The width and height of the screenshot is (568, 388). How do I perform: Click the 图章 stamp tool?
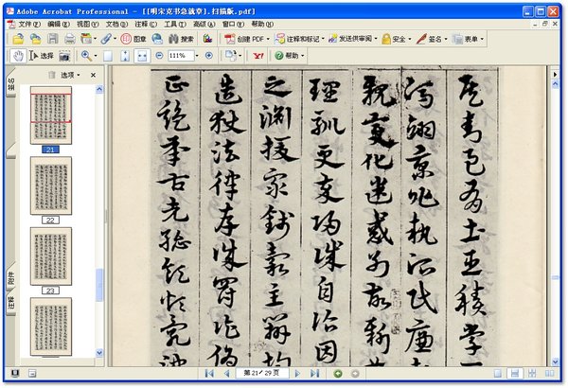133,39
